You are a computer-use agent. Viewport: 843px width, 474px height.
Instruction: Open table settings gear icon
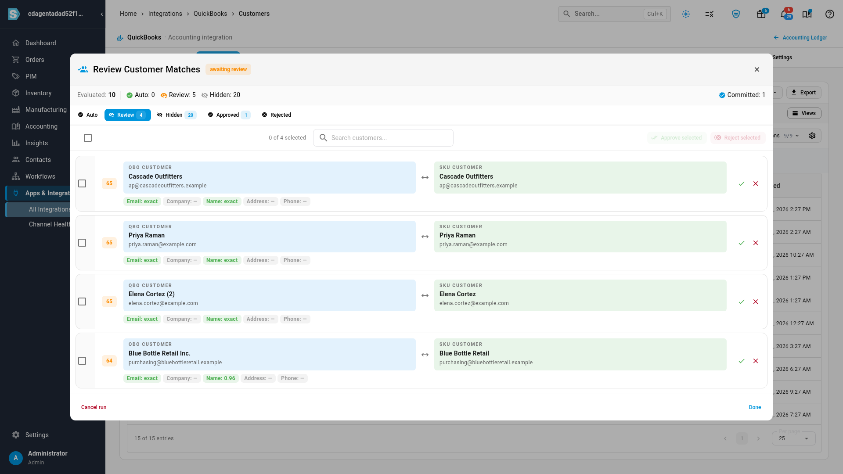812,136
